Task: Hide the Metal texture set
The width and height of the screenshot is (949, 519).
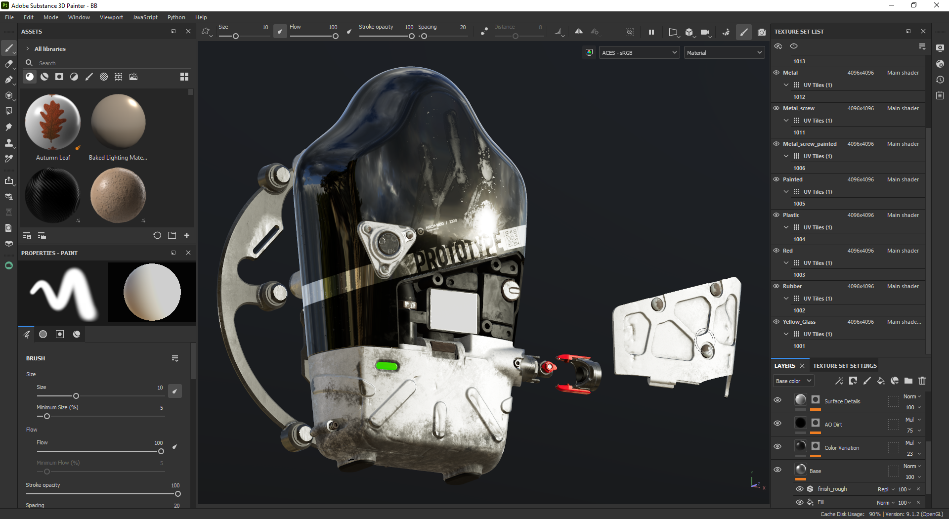Action: coord(776,73)
